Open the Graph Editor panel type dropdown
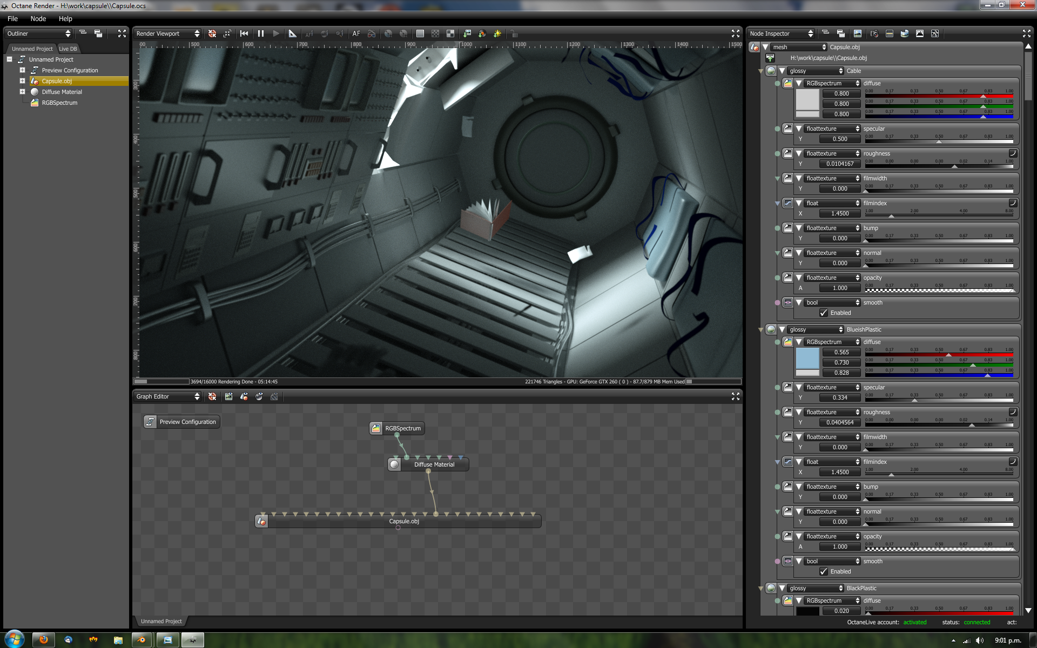The width and height of the screenshot is (1037, 648). [x=167, y=396]
